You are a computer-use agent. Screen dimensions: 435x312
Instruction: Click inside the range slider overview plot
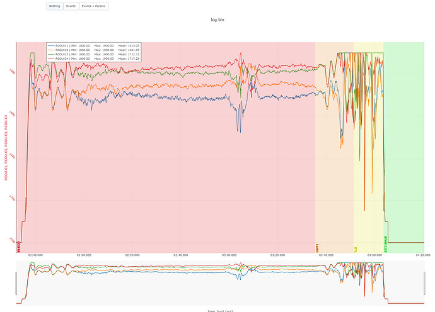pyautogui.click(x=220, y=283)
